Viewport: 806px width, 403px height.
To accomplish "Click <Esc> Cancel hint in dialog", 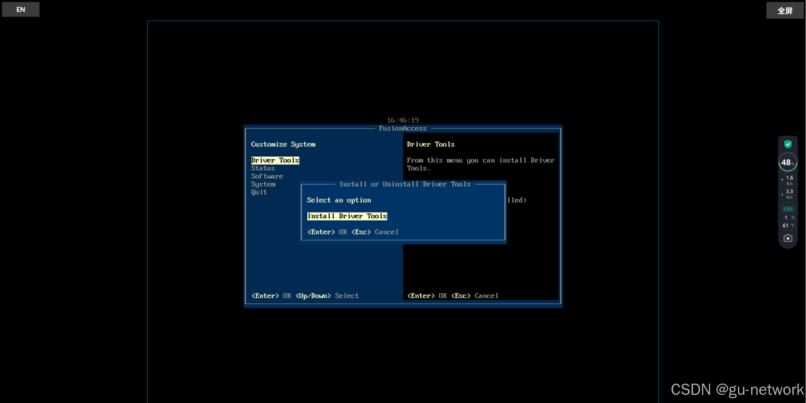I will [375, 232].
